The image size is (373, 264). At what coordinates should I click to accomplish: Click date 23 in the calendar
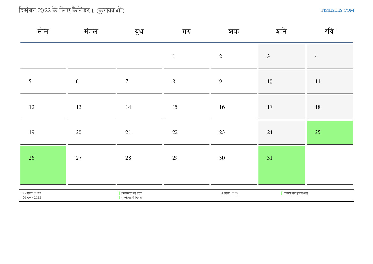tap(234, 132)
